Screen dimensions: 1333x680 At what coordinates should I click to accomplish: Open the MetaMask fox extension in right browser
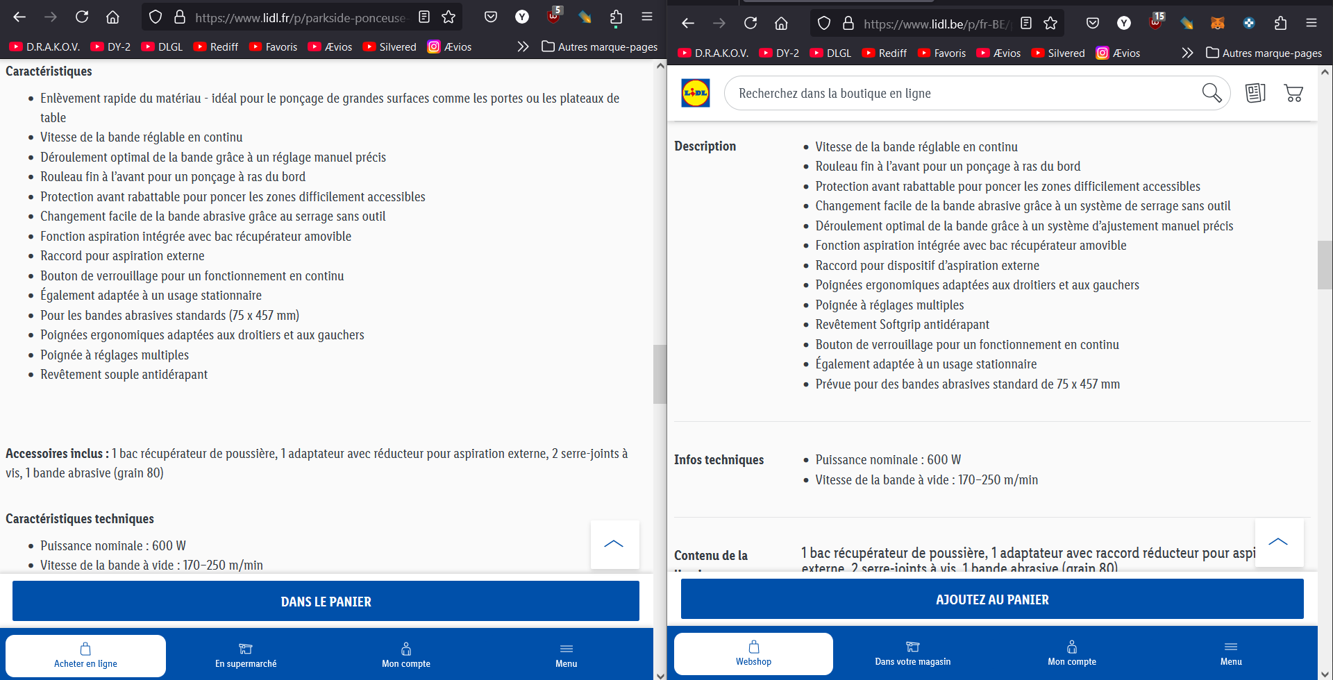click(1218, 23)
